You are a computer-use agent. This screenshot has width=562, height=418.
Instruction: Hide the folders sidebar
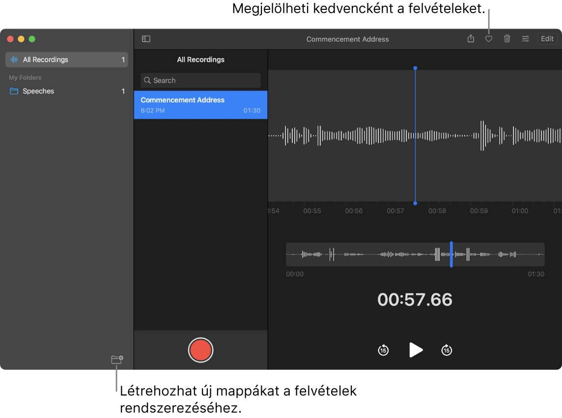(146, 38)
